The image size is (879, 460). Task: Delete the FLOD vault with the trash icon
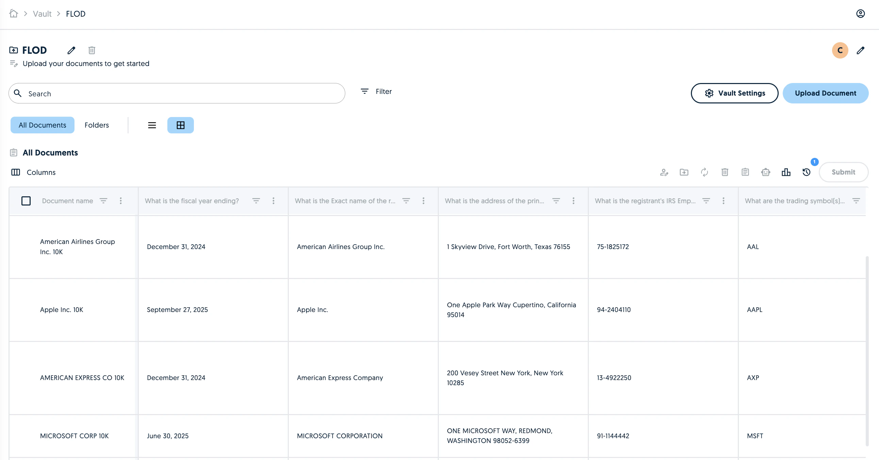click(92, 50)
